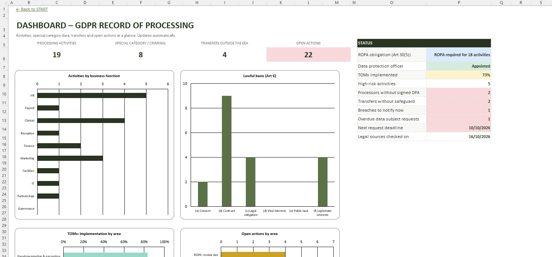Click the TOMs implemented 73% cell
Viewport: 552px width, 257px height.
coord(459,75)
